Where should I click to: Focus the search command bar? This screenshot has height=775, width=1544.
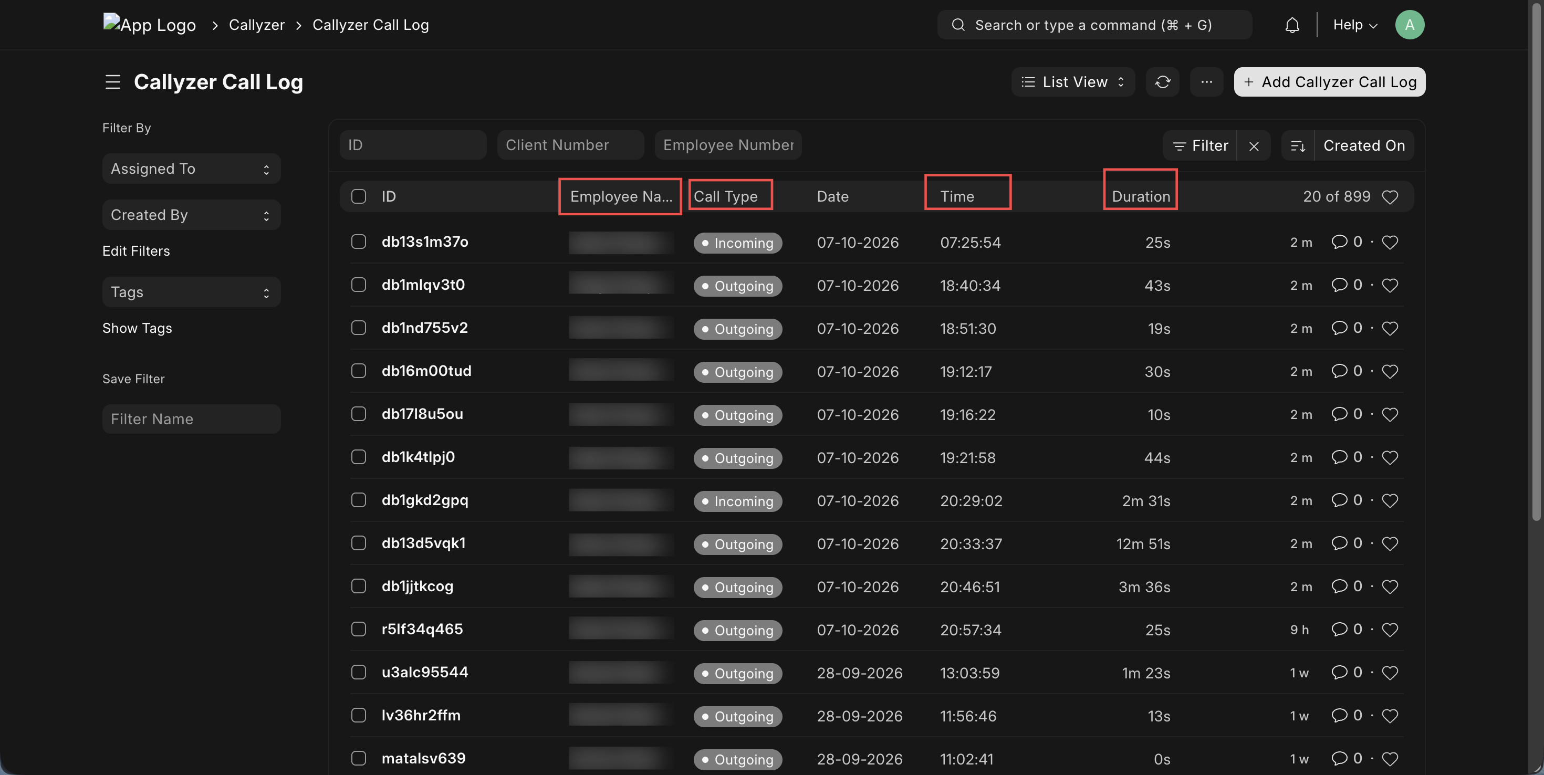click(x=1094, y=25)
